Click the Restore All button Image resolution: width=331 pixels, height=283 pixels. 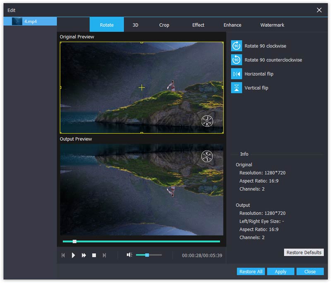[x=251, y=271]
